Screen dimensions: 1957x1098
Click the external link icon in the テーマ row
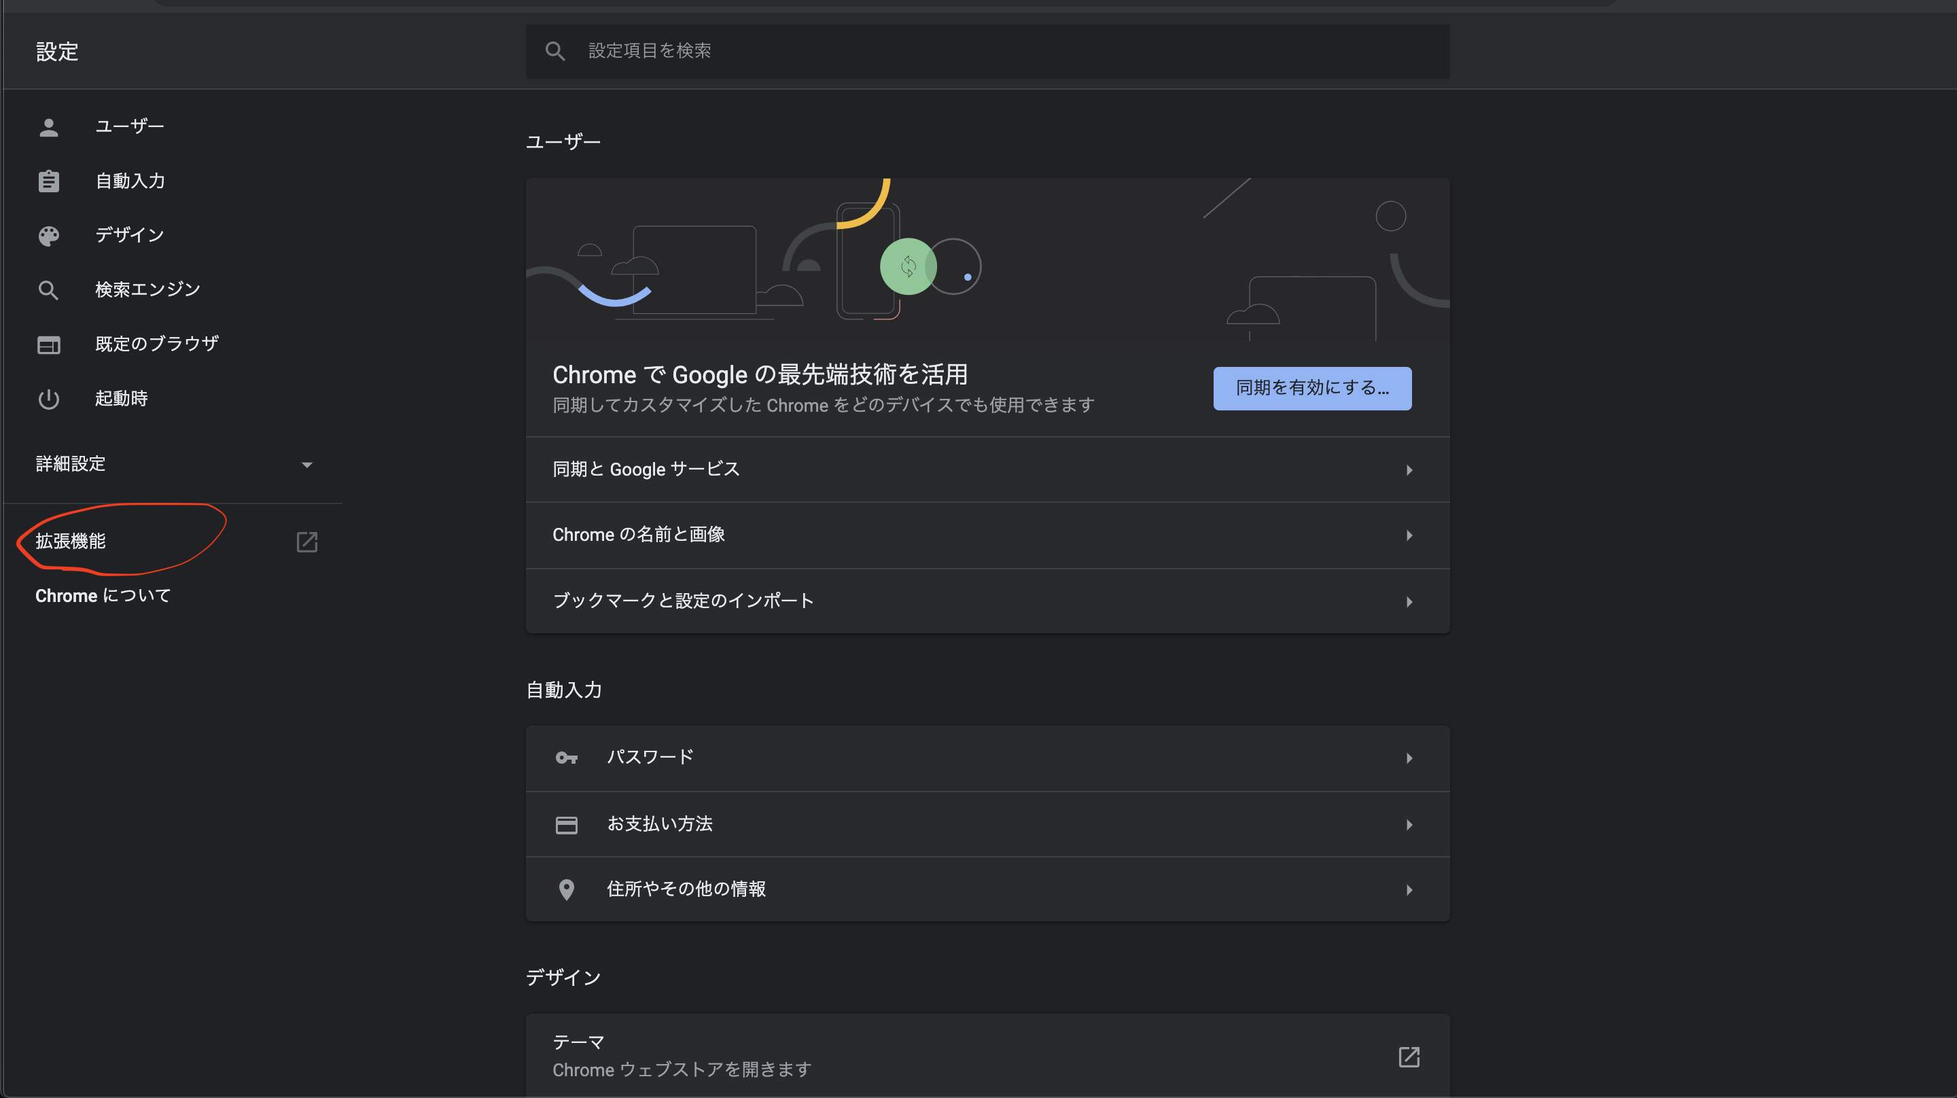(x=1409, y=1057)
